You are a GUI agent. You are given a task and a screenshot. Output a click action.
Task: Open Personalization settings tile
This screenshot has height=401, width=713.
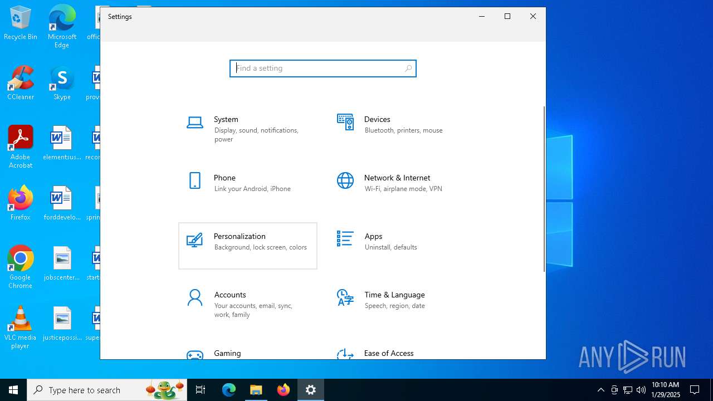(x=248, y=246)
